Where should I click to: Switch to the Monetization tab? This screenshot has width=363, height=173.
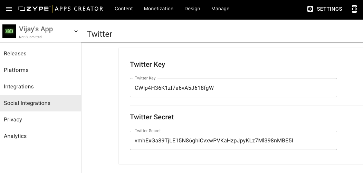click(x=159, y=9)
